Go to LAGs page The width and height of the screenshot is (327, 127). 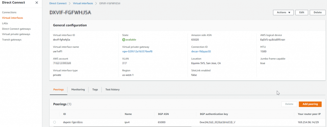(5, 23)
